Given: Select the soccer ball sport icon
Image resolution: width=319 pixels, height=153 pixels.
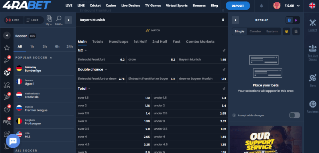Looking at the screenshot, I should [7, 73].
